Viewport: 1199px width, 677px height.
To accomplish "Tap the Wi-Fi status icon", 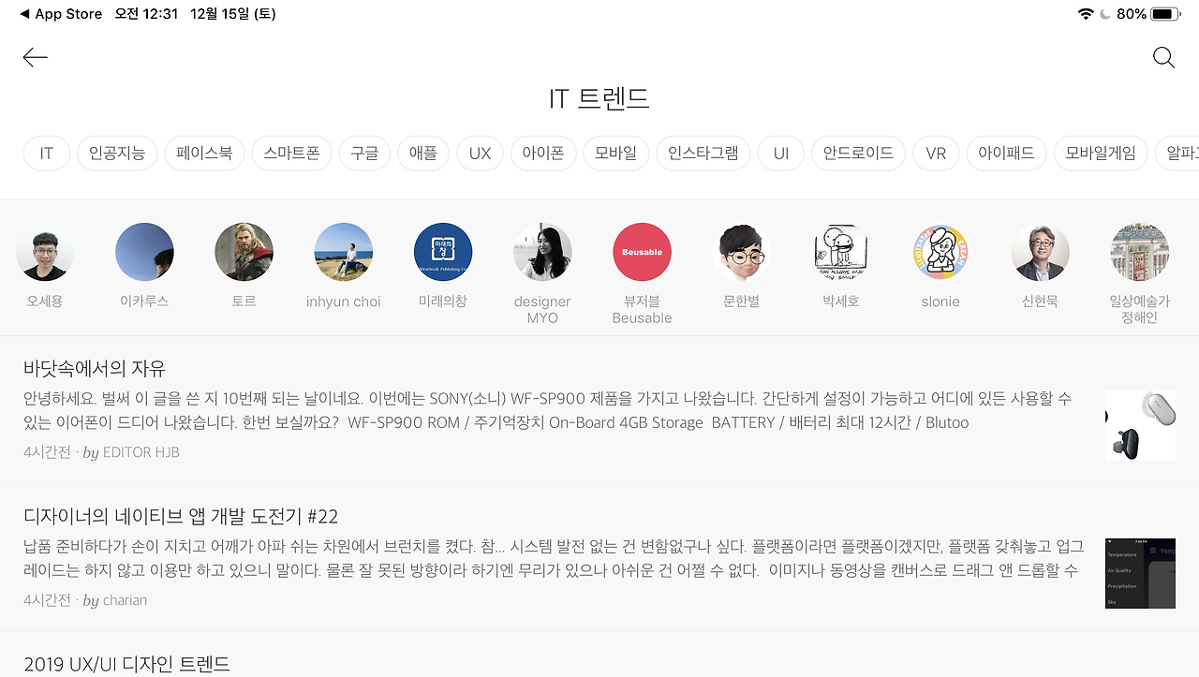I will [1086, 14].
